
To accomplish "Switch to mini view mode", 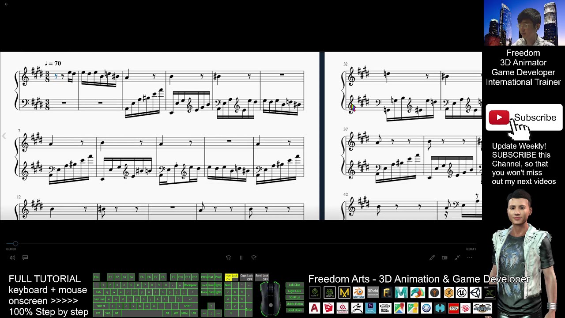I will pyautogui.click(x=444, y=257).
